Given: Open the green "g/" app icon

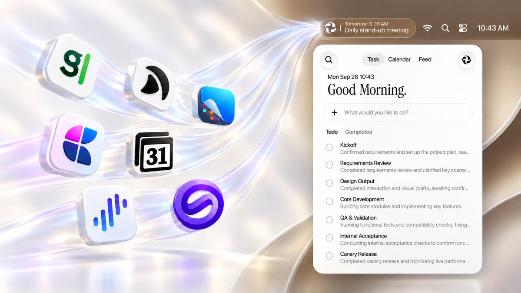Looking at the screenshot, I should [x=70, y=66].
